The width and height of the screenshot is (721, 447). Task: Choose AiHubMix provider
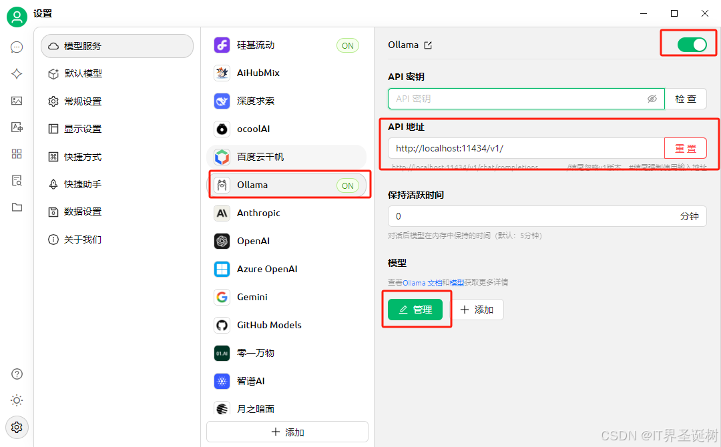(287, 73)
